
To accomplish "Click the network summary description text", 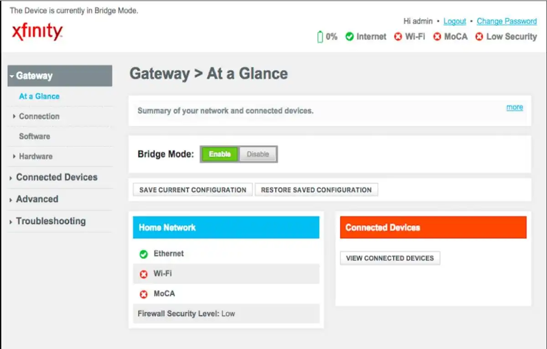I will 226,111.
